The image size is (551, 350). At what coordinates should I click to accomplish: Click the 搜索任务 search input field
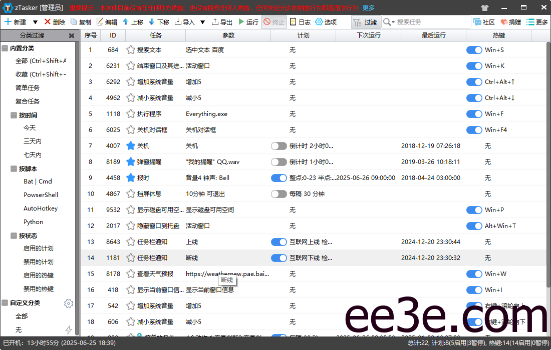click(x=426, y=21)
